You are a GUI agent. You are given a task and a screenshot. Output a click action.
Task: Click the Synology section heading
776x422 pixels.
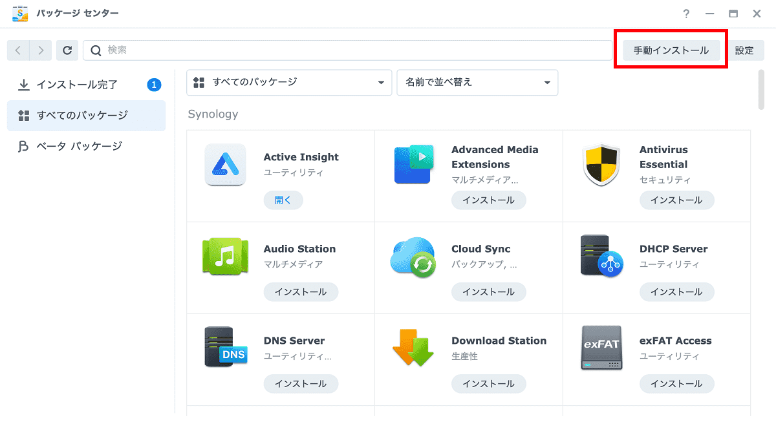[213, 114]
